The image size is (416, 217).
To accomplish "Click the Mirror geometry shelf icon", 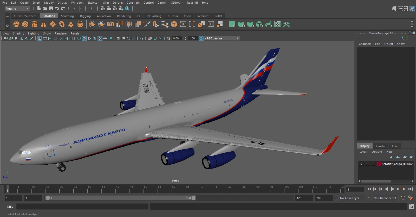I will coord(110,24).
